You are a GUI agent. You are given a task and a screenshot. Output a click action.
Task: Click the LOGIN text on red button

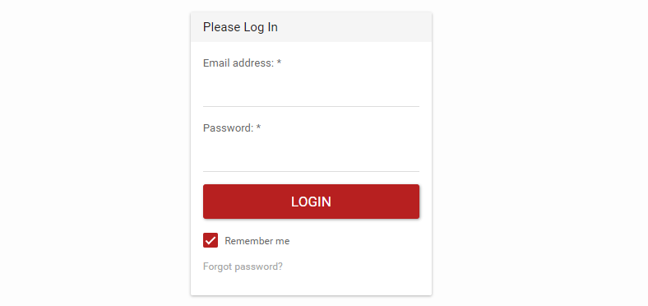click(x=311, y=202)
